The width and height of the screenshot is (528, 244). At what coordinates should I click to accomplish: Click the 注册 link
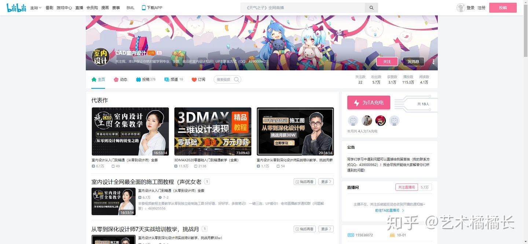(x=481, y=8)
